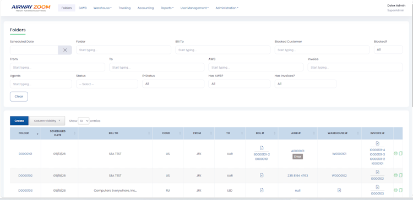Open folder link D0000101
The image size is (413, 200).
(x=25, y=154)
